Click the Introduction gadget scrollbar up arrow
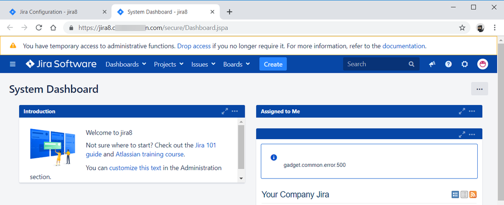The height and width of the screenshot is (205, 504). click(x=241, y=122)
